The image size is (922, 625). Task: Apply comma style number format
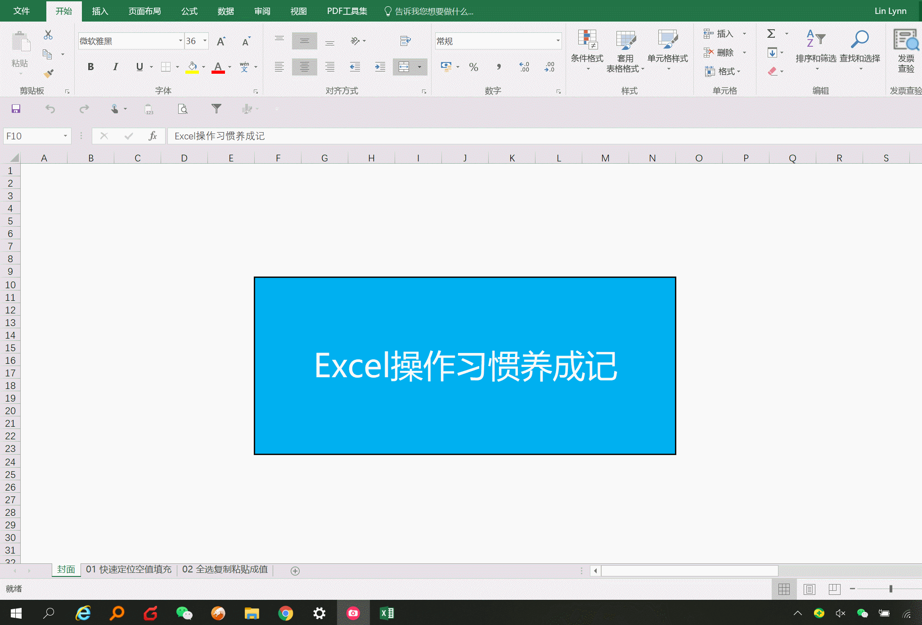pos(499,67)
